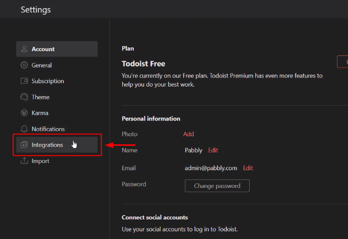
Task: Click the Todoist Free plan heading
Action: (x=143, y=64)
